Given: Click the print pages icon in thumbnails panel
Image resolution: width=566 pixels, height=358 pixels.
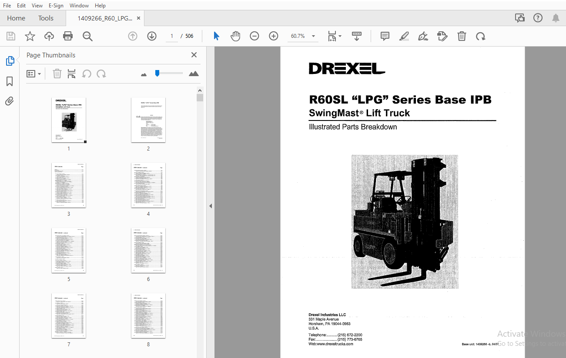Looking at the screenshot, I should click(x=72, y=74).
